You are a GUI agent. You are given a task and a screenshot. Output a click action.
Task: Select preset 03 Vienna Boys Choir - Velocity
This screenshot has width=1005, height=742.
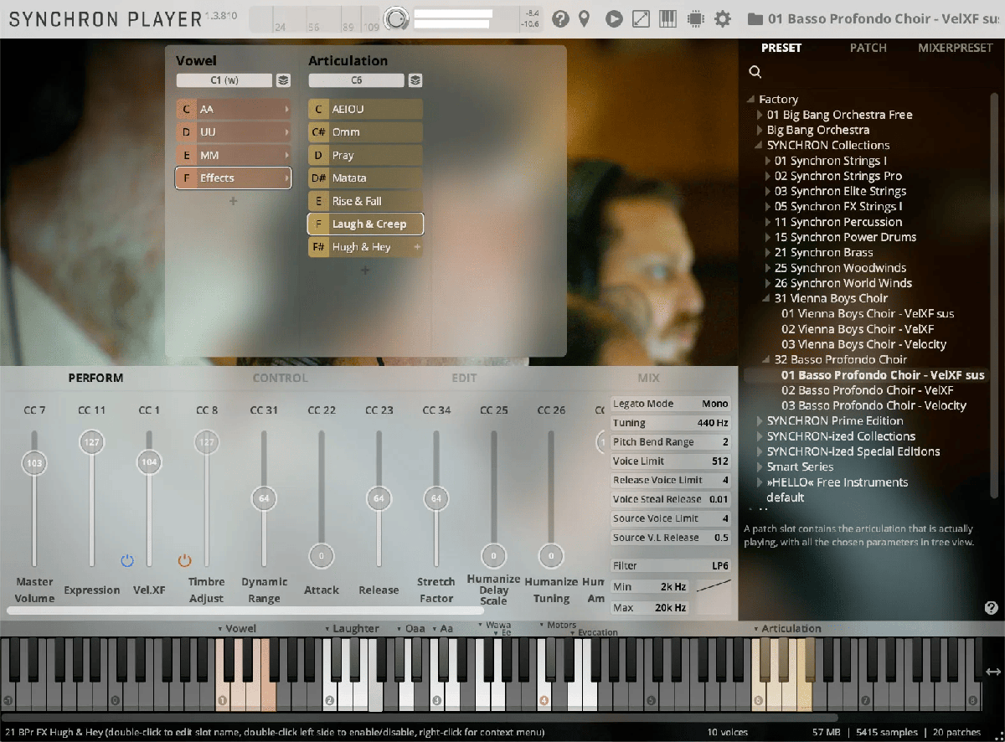pyautogui.click(x=863, y=344)
